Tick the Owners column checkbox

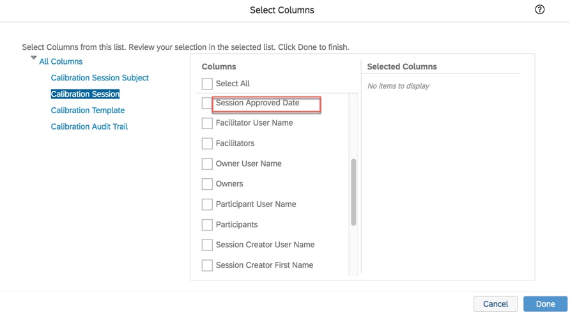(x=207, y=184)
